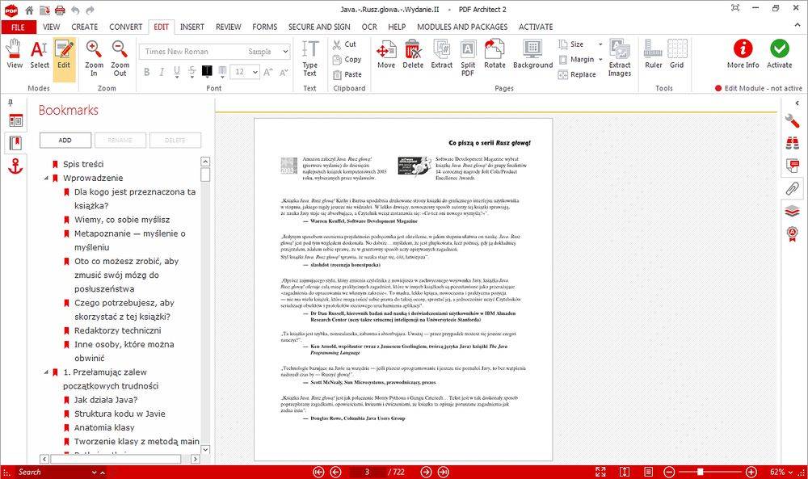Screen dimensions: 808x479
Task: Click the Activate button
Action: coord(780,55)
